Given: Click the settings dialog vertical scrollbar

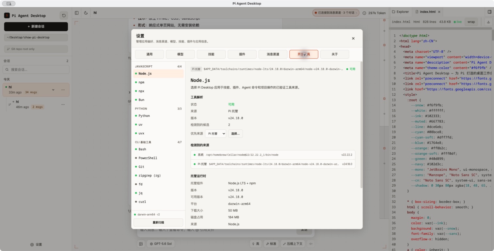Looking at the screenshot, I should (361, 125).
